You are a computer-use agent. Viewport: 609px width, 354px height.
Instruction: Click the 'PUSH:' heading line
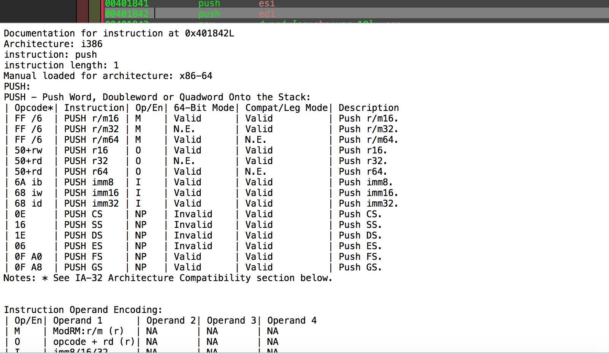pos(17,87)
